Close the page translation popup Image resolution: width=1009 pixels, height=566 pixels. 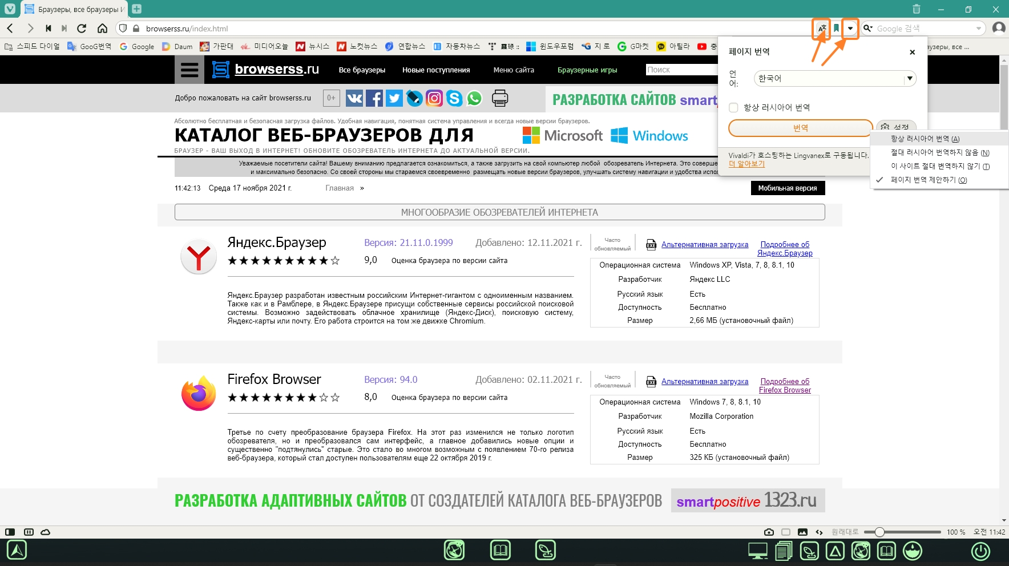(912, 52)
